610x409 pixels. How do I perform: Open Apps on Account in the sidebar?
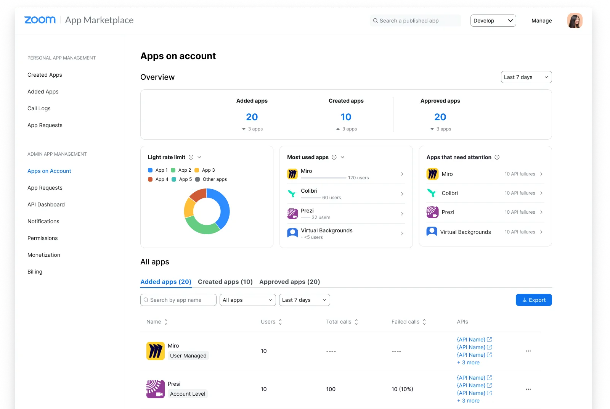pyautogui.click(x=49, y=171)
